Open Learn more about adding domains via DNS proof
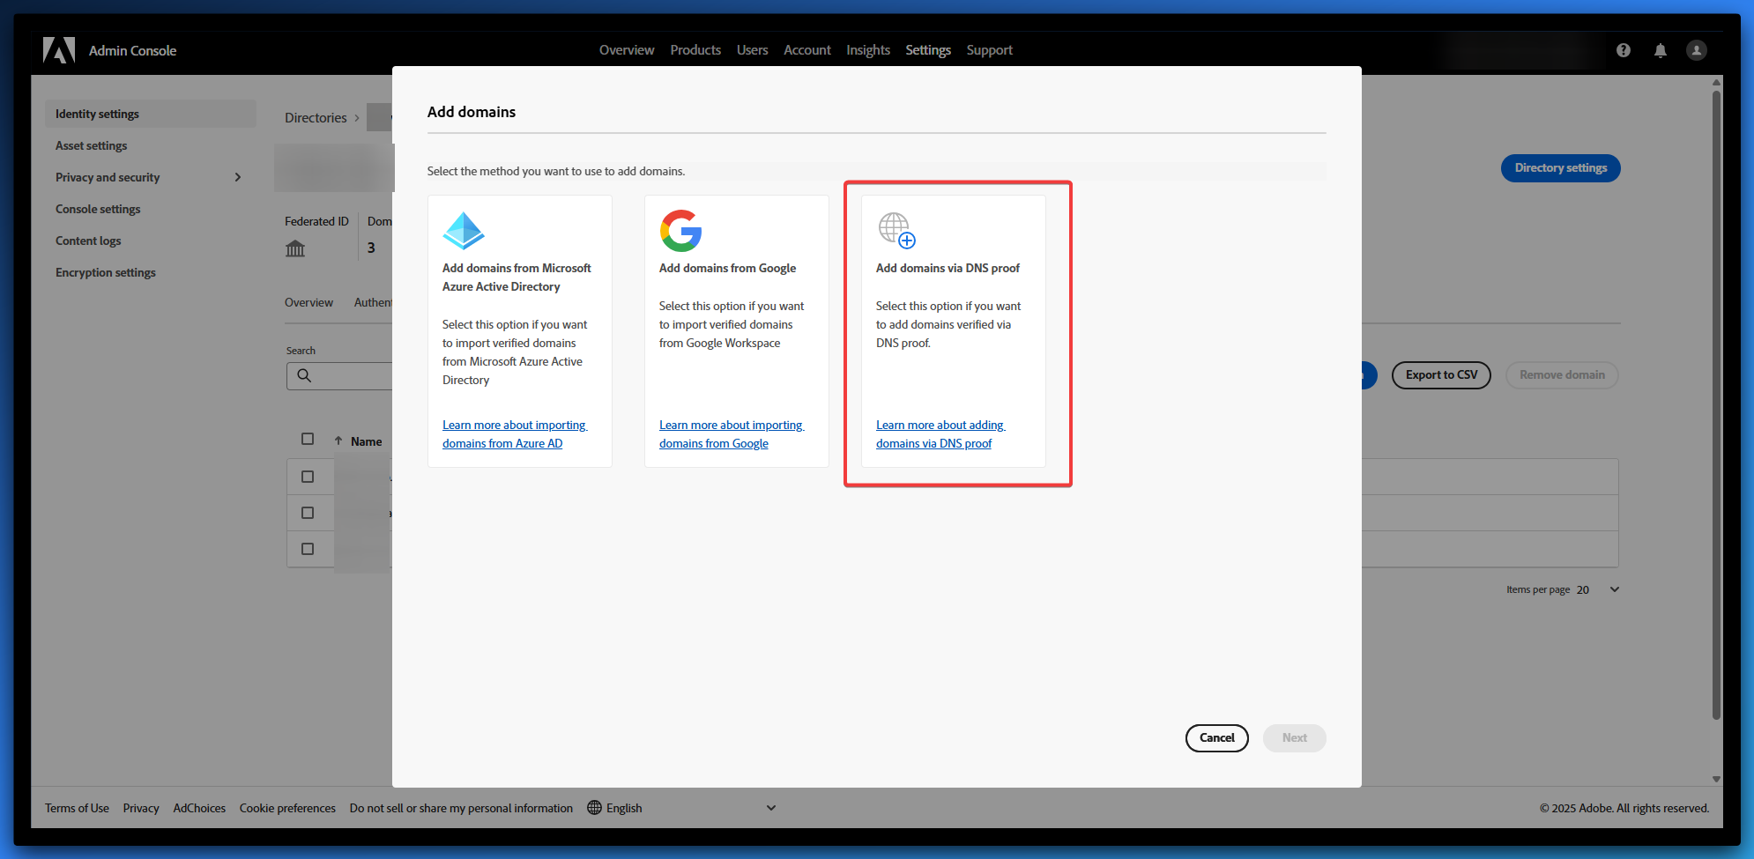The image size is (1754, 859). (940, 434)
